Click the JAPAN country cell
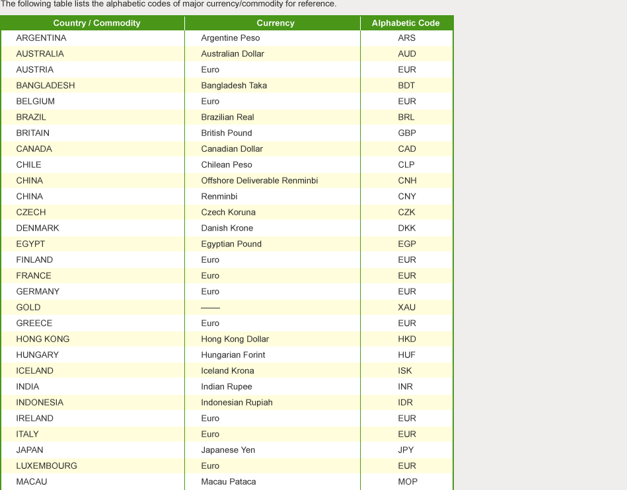 tap(30, 450)
